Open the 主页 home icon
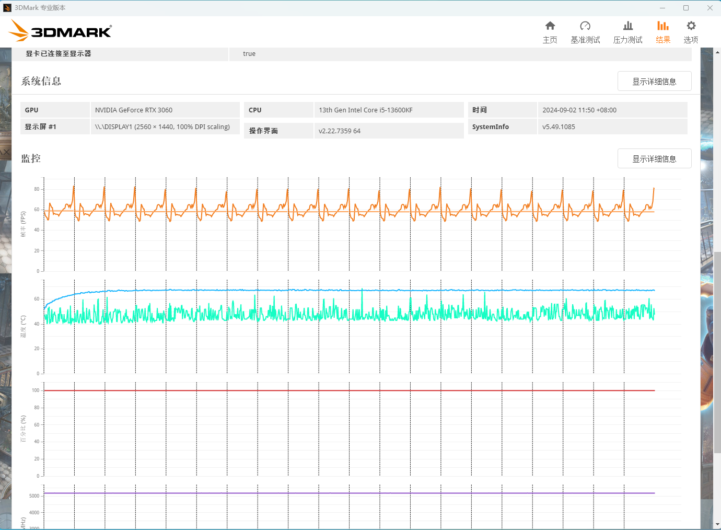 [550, 26]
